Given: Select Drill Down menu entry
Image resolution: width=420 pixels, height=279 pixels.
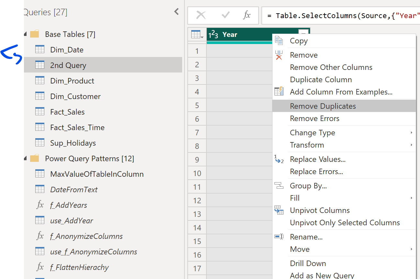Looking at the screenshot, I should tap(344, 263).
